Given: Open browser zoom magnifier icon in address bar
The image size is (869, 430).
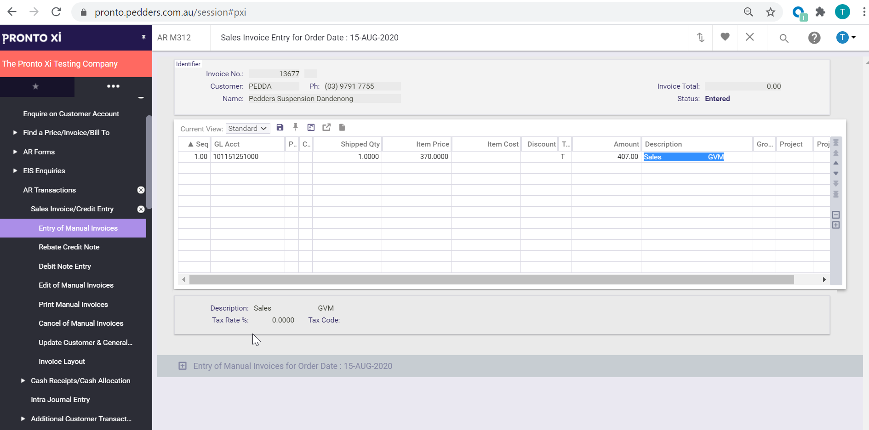Looking at the screenshot, I should (749, 12).
